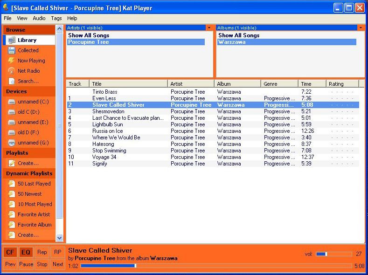Image resolution: width=368 pixels, height=275 pixels.
Task: Open the Artists panel dropdown arrow
Action: click(x=209, y=27)
